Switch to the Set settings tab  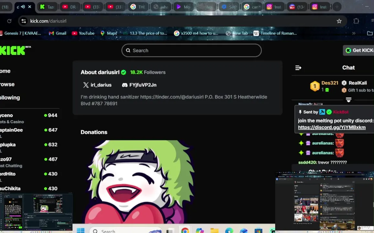pos(229,7)
